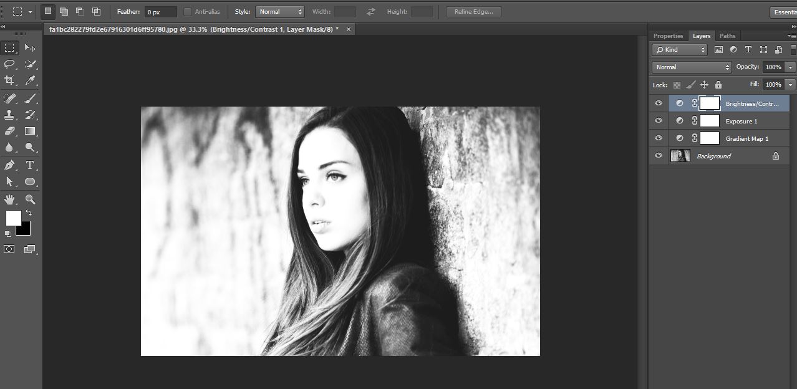The image size is (797, 389).
Task: Click the lock all layer icon
Action: point(718,85)
